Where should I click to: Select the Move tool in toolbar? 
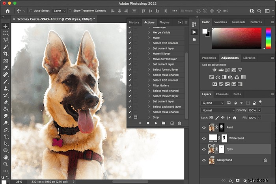[x=6, y=26]
